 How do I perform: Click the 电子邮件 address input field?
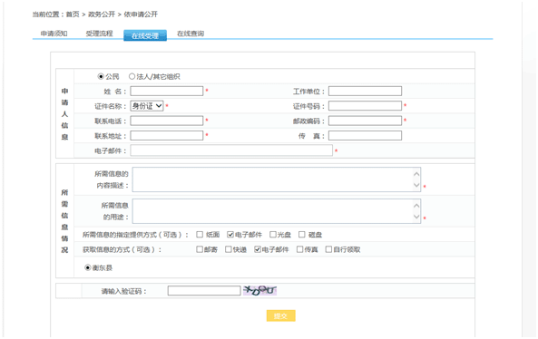pyautogui.click(x=231, y=150)
